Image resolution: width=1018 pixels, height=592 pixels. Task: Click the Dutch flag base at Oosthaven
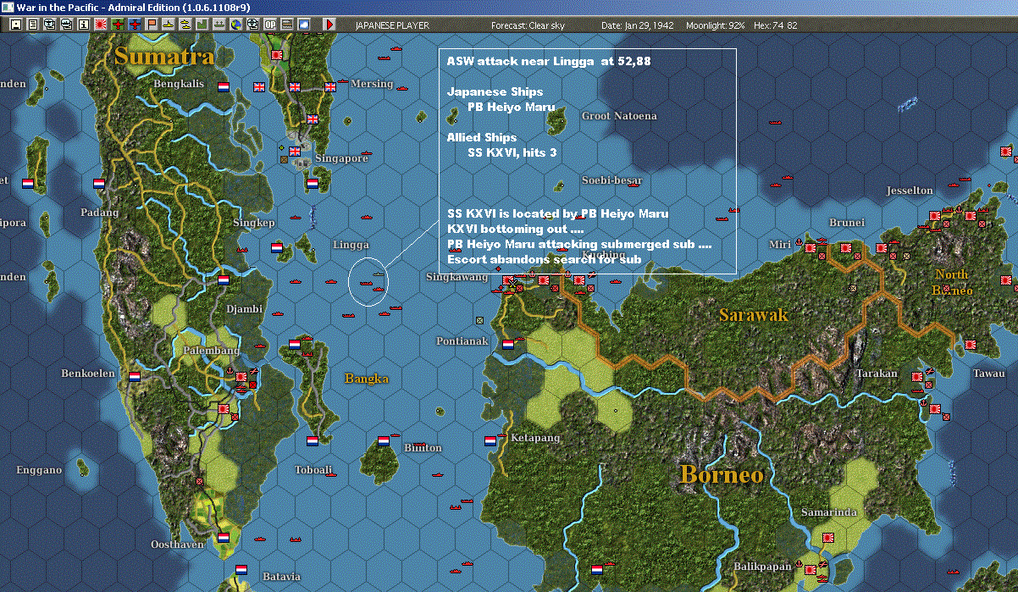point(224,537)
